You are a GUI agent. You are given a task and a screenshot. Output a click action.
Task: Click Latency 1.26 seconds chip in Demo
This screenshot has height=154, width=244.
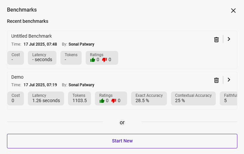[x=46, y=98]
